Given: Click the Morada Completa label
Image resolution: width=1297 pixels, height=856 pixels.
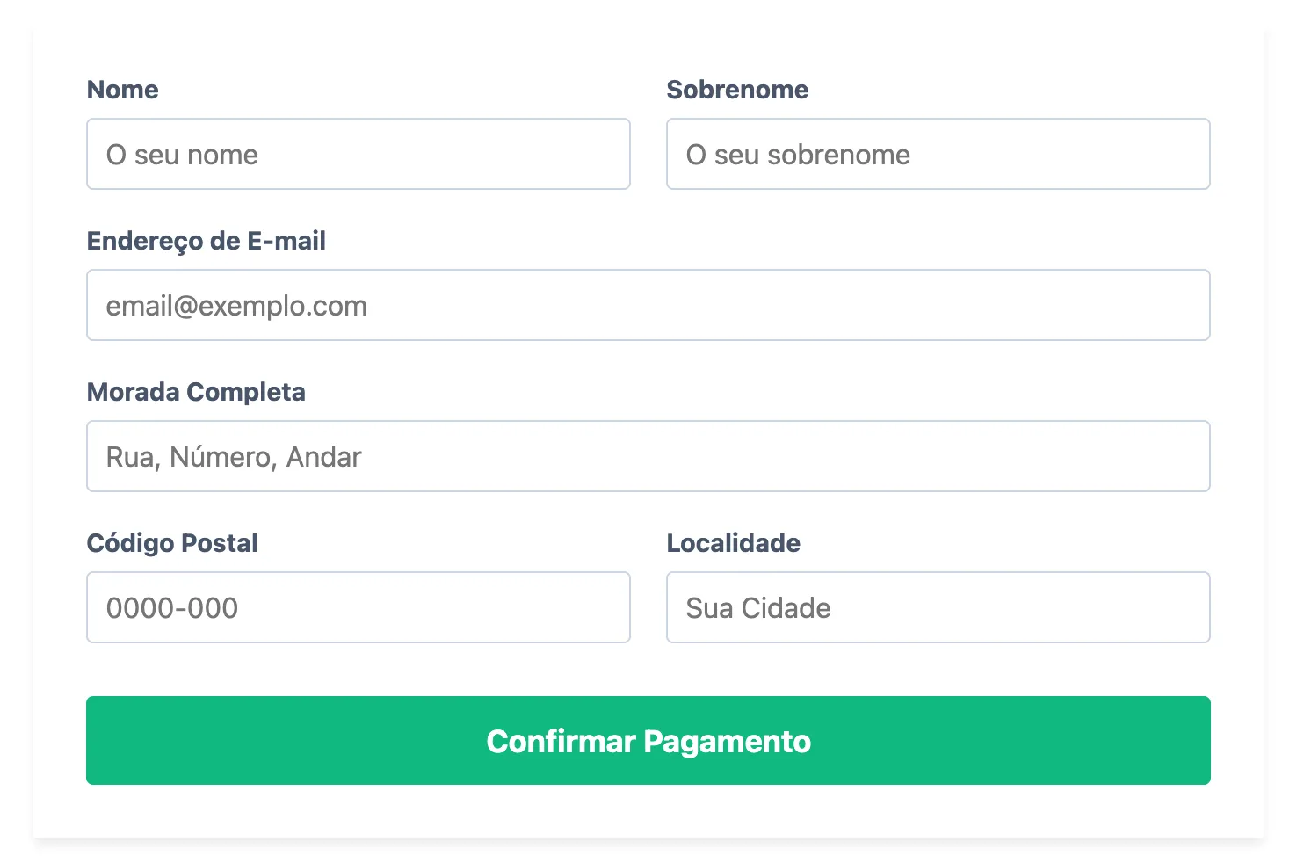Looking at the screenshot, I should tap(196, 392).
